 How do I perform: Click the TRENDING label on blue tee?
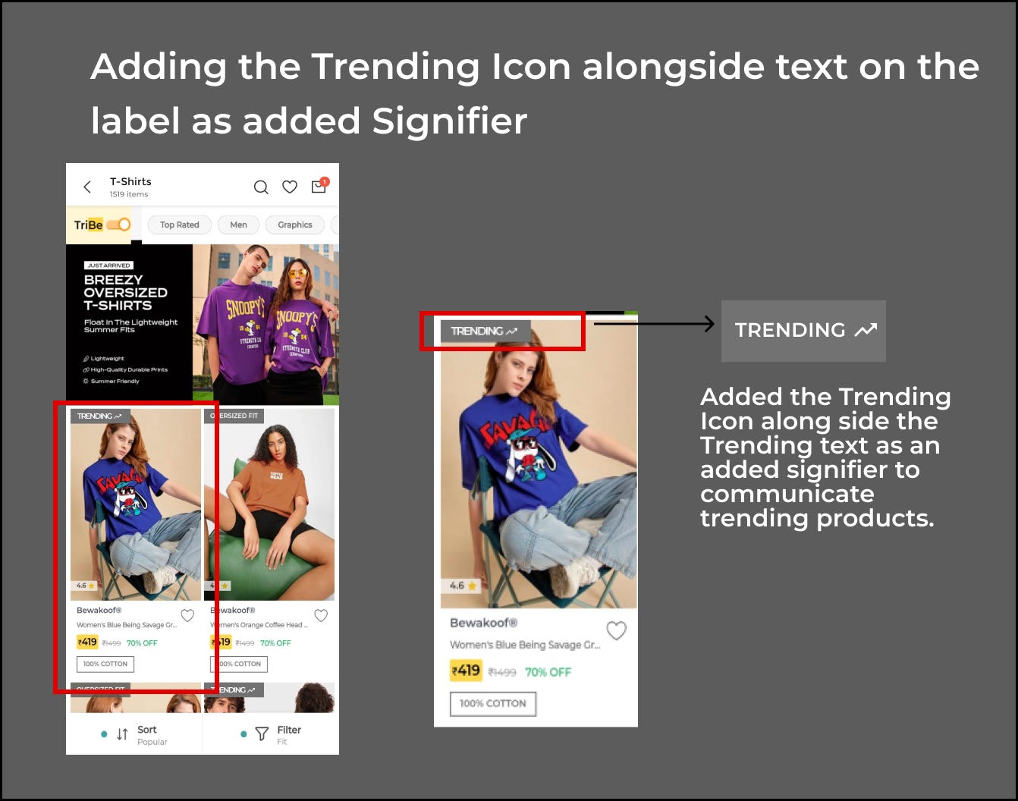tap(100, 416)
